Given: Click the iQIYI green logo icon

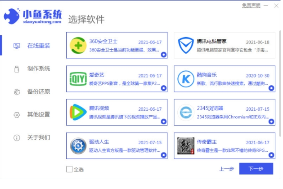Looking at the screenshot, I should click(78, 79).
